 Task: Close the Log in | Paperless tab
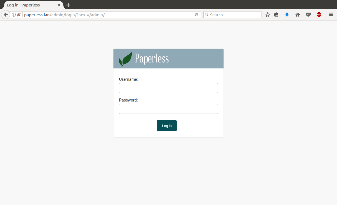(x=59, y=5)
